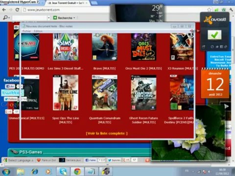
Task: Click the Voir la liste complete link
Action: (107, 133)
